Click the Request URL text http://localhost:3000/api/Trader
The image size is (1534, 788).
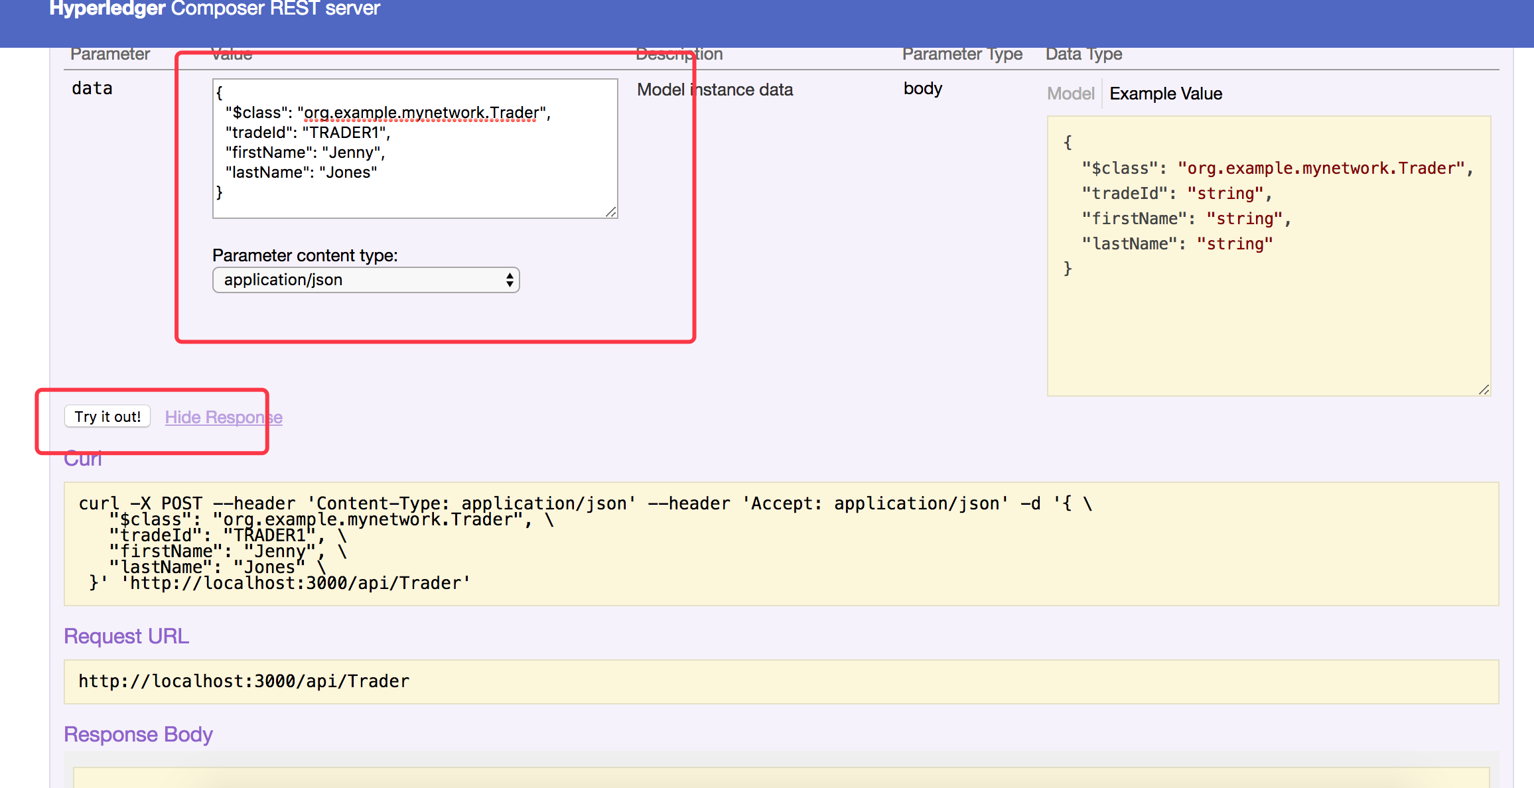[244, 681]
